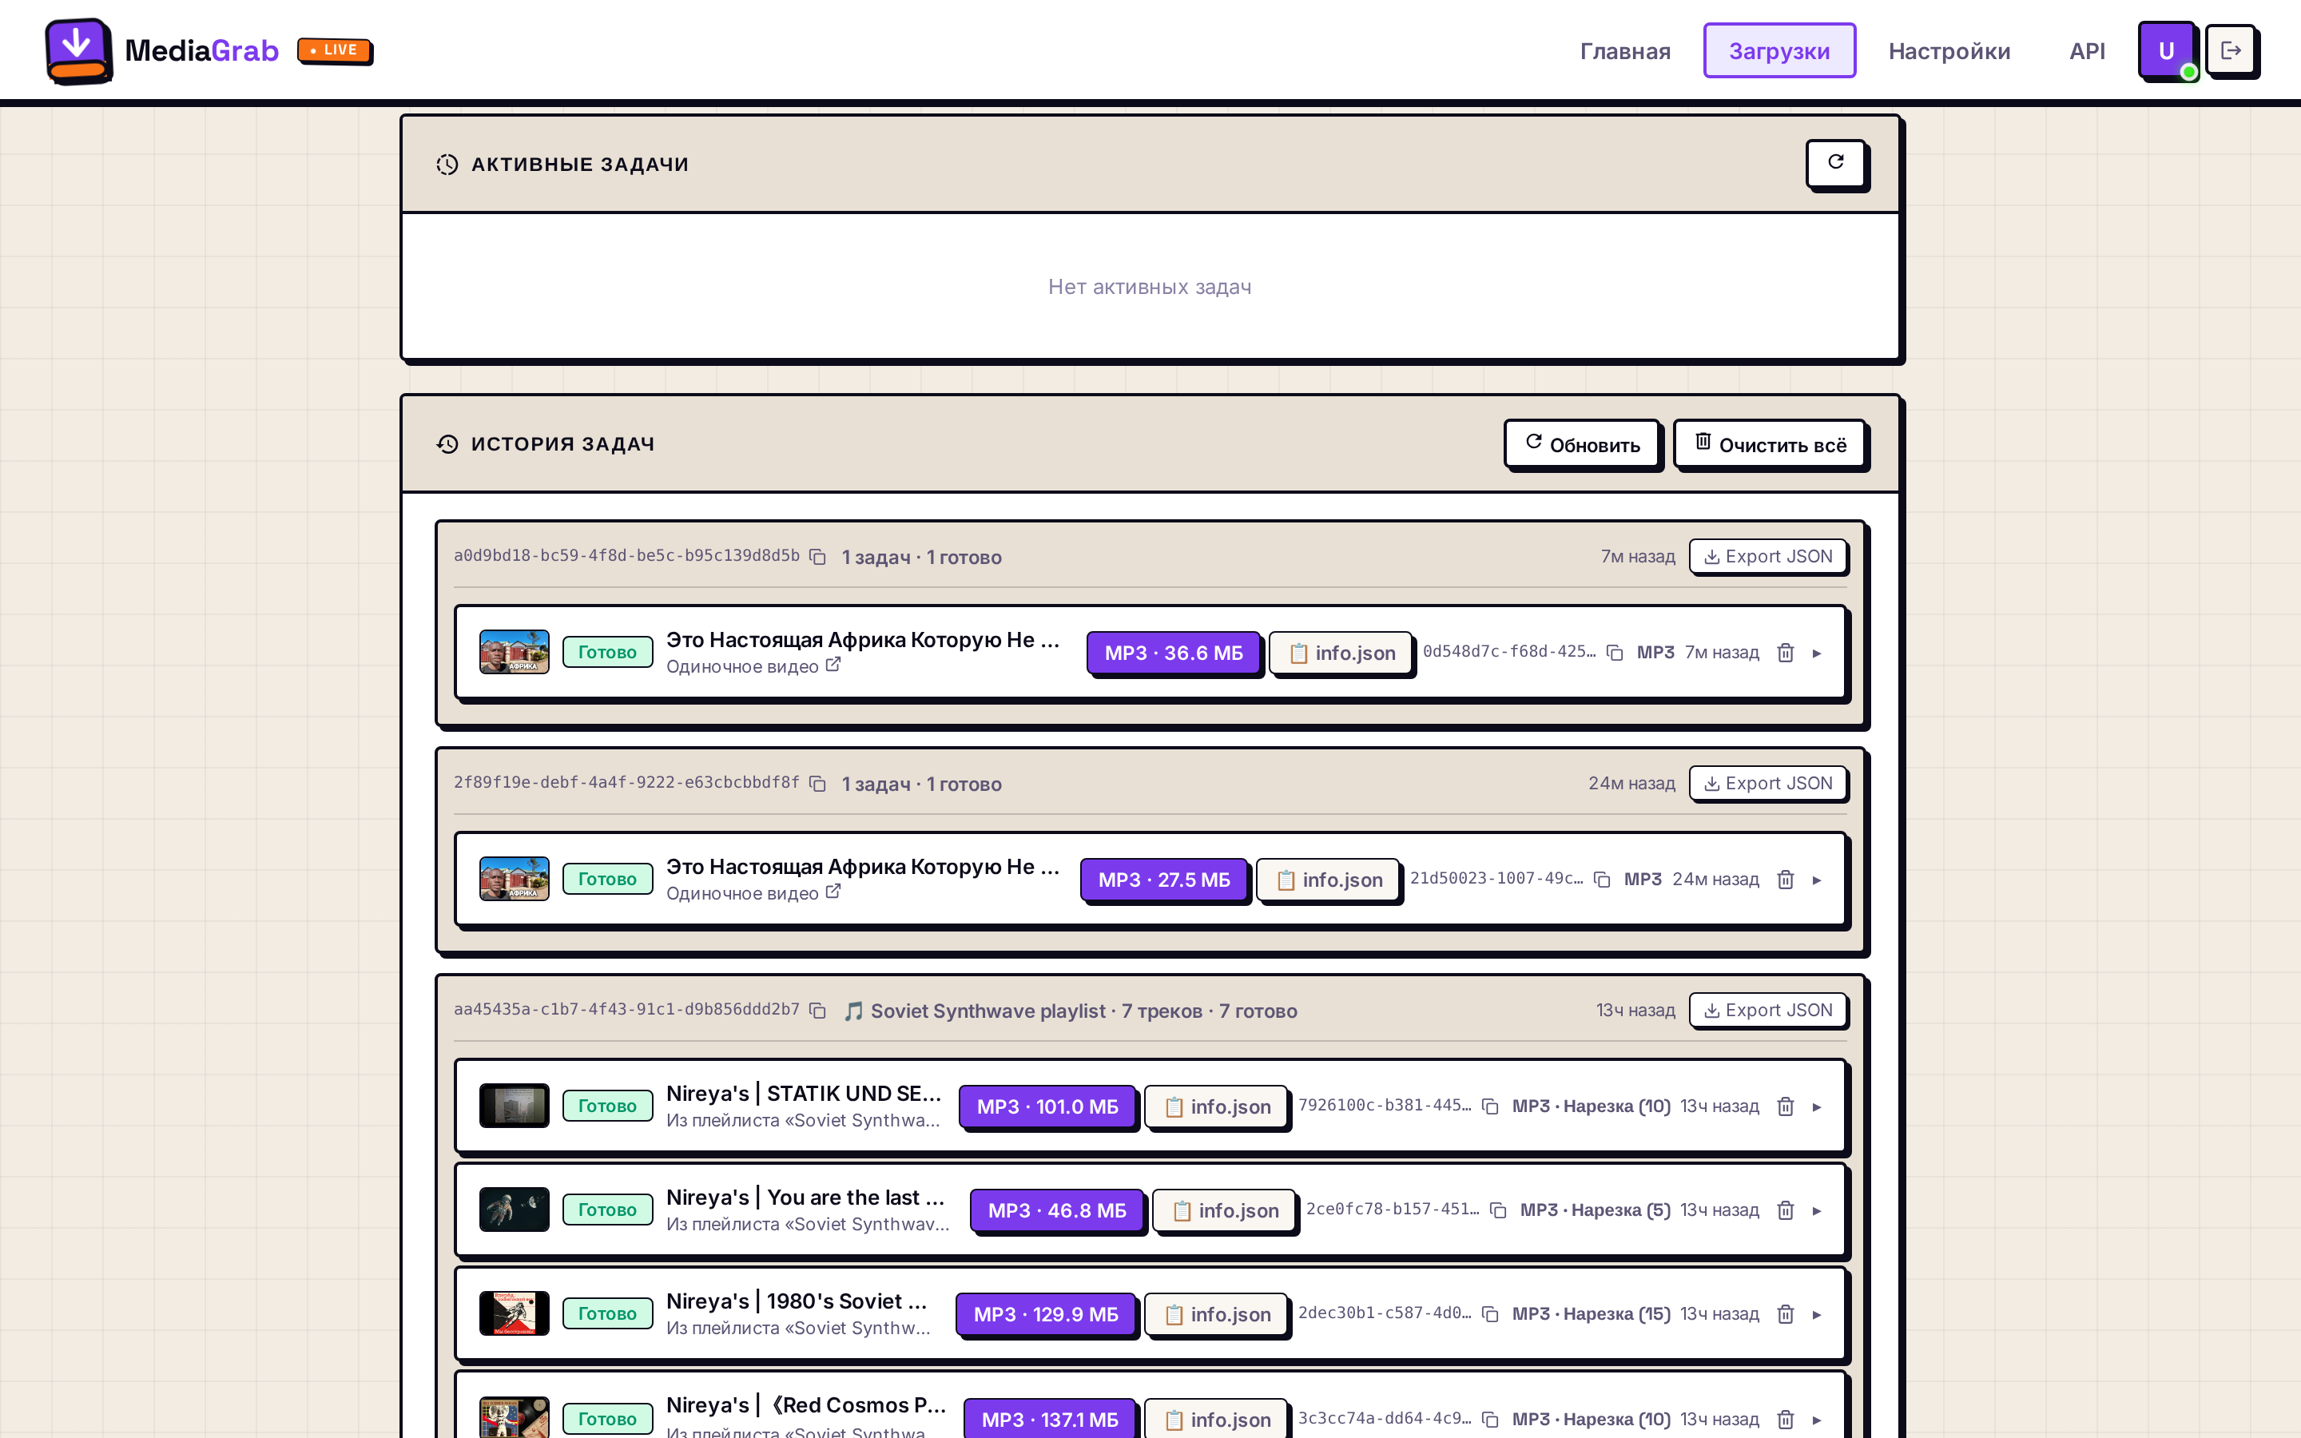
Task: Open info.json for 27.5 МБ task
Action: pyautogui.click(x=1329, y=880)
